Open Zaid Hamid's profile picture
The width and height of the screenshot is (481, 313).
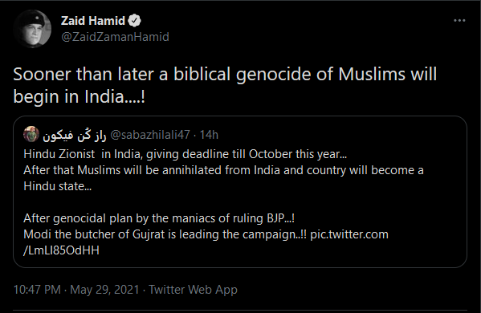pos(32,29)
